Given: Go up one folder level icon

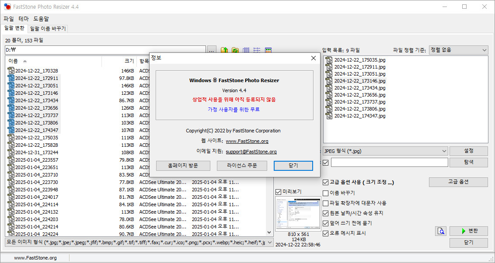Looking at the screenshot, I should [224, 50].
